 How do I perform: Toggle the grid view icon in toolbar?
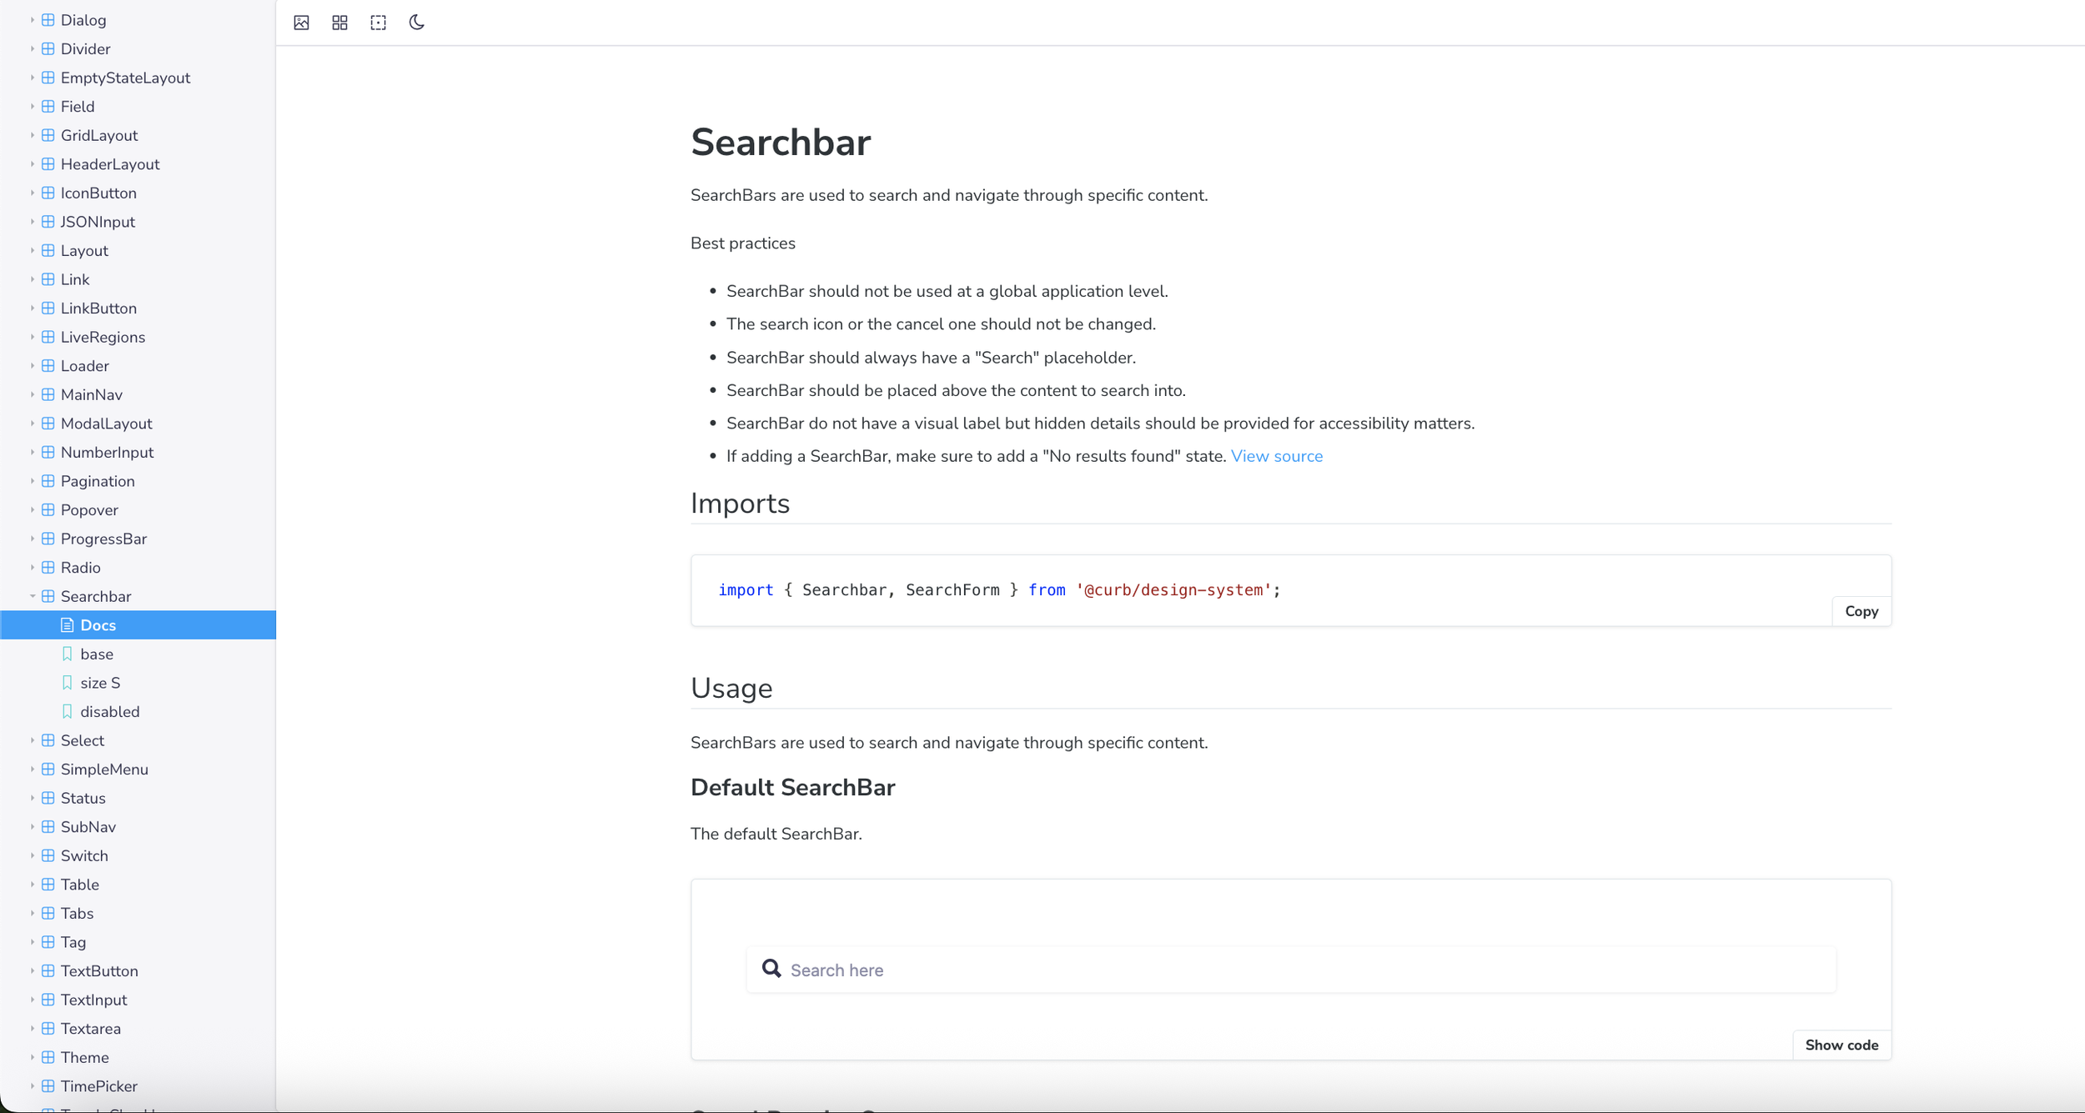(x=339, y=23)
